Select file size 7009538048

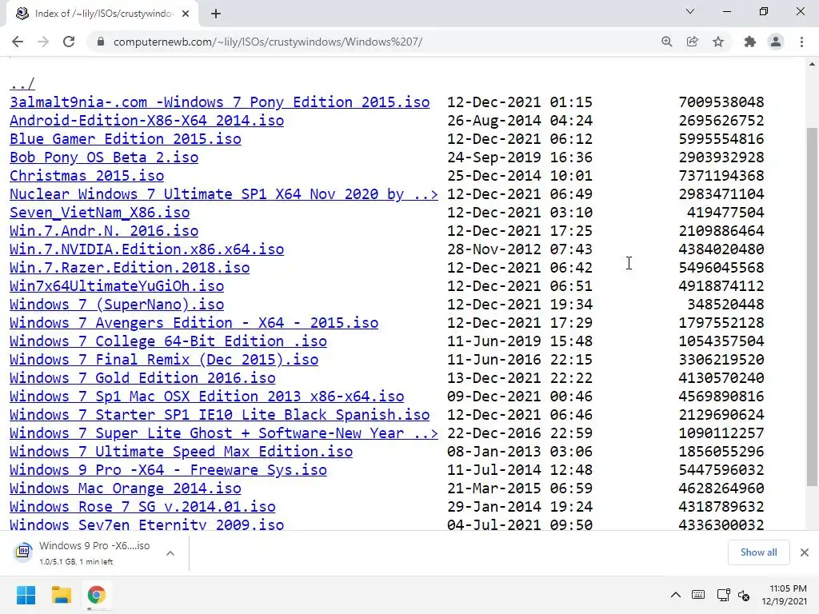coord(721,102)
